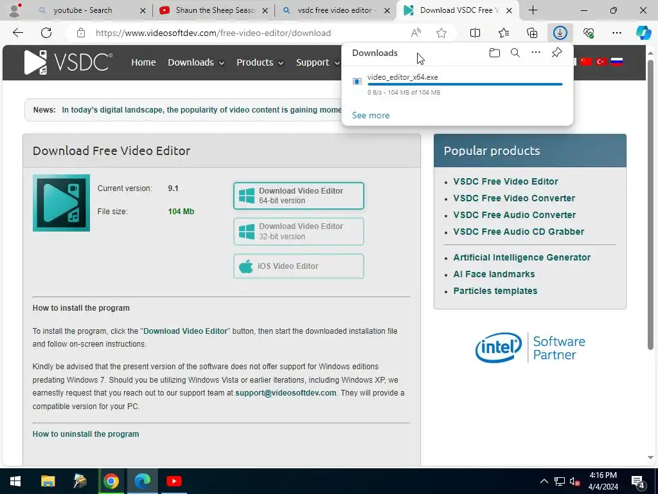The width and height of the screenshot is (658, 494).
Task: Switch language using the Russian flag
Action: 616,62
